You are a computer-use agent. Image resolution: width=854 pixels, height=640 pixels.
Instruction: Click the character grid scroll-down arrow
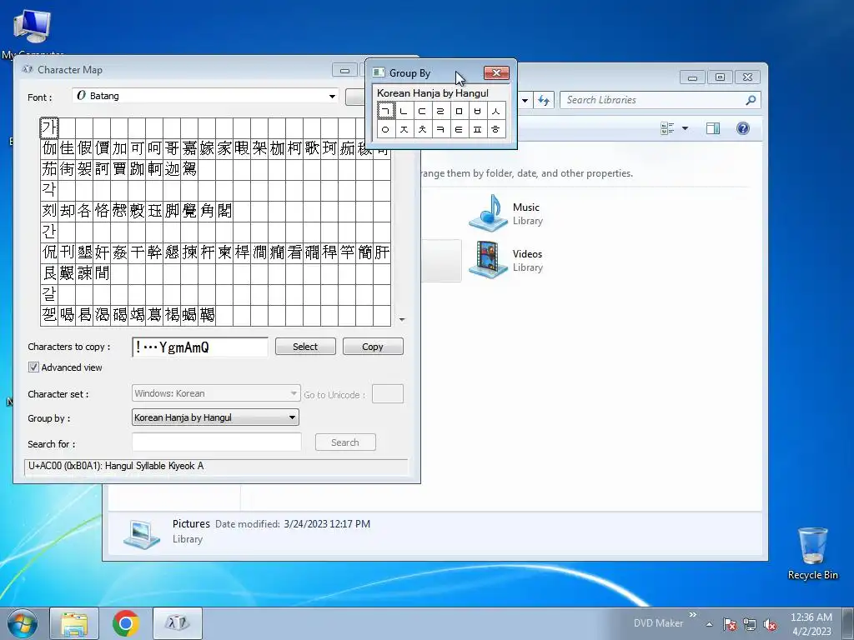(x=402, y=320)
